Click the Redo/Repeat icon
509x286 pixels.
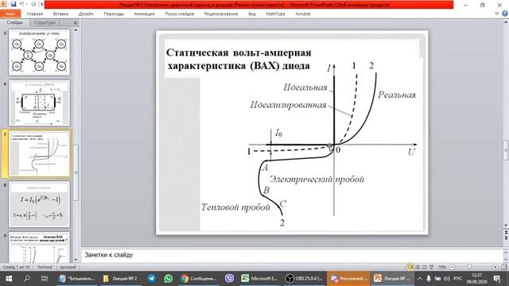click(33, 5)
